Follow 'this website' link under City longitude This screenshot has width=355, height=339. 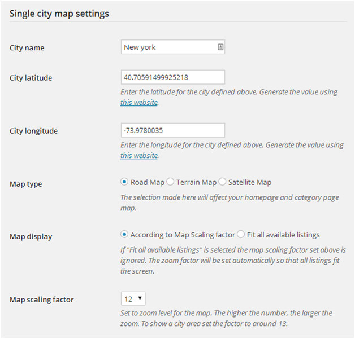[139, 156]
